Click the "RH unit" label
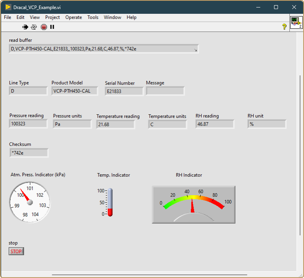 (x=256, y=116)
